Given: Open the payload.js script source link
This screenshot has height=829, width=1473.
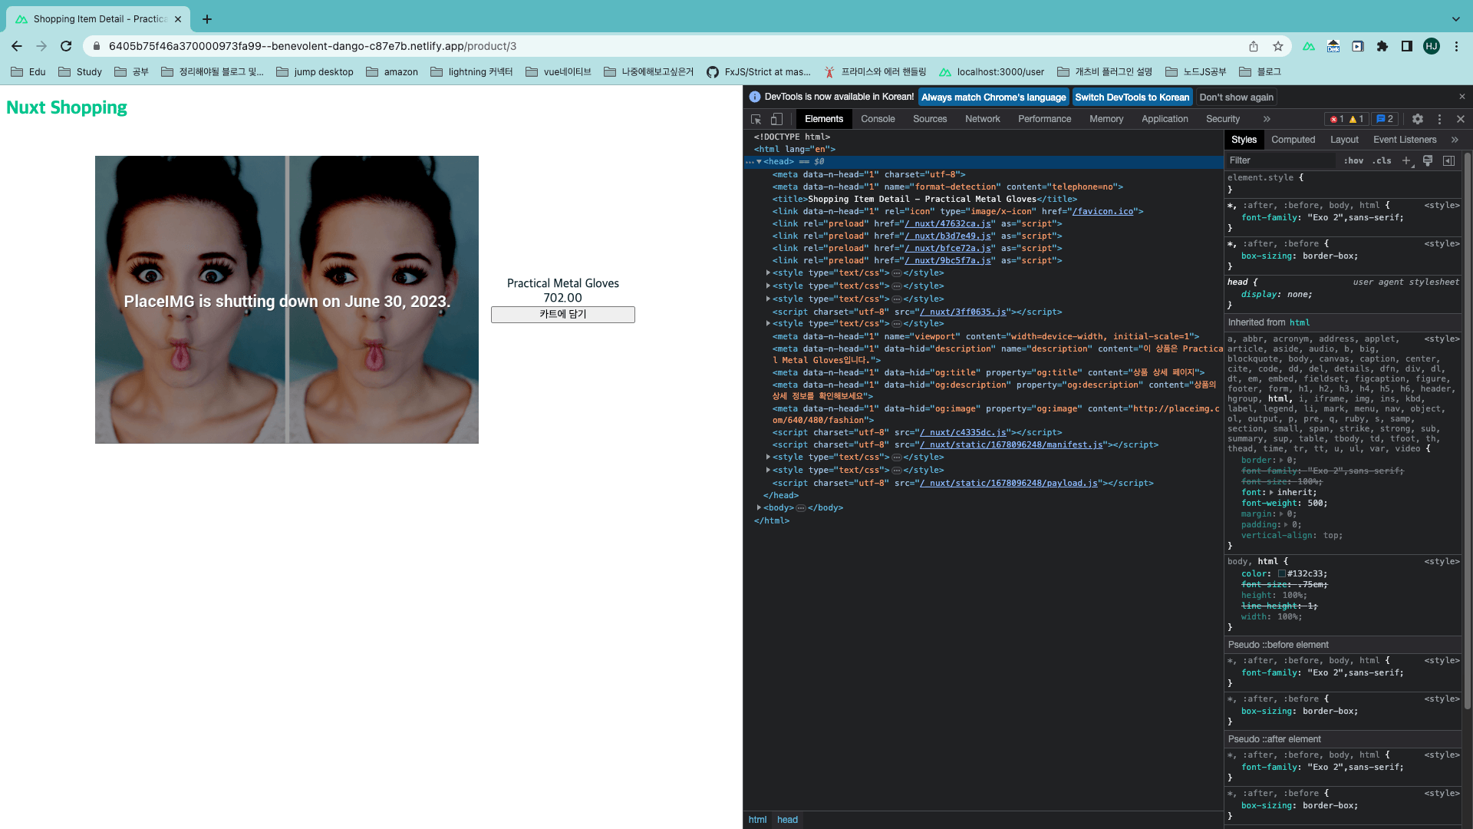Looking at the screenshot, I should point(1008,483).
